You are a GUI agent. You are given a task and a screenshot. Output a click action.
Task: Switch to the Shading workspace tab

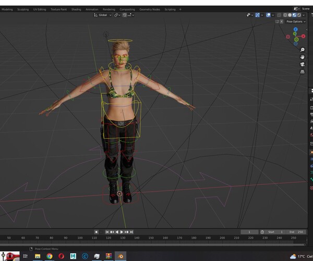click(x=76, y=9)
